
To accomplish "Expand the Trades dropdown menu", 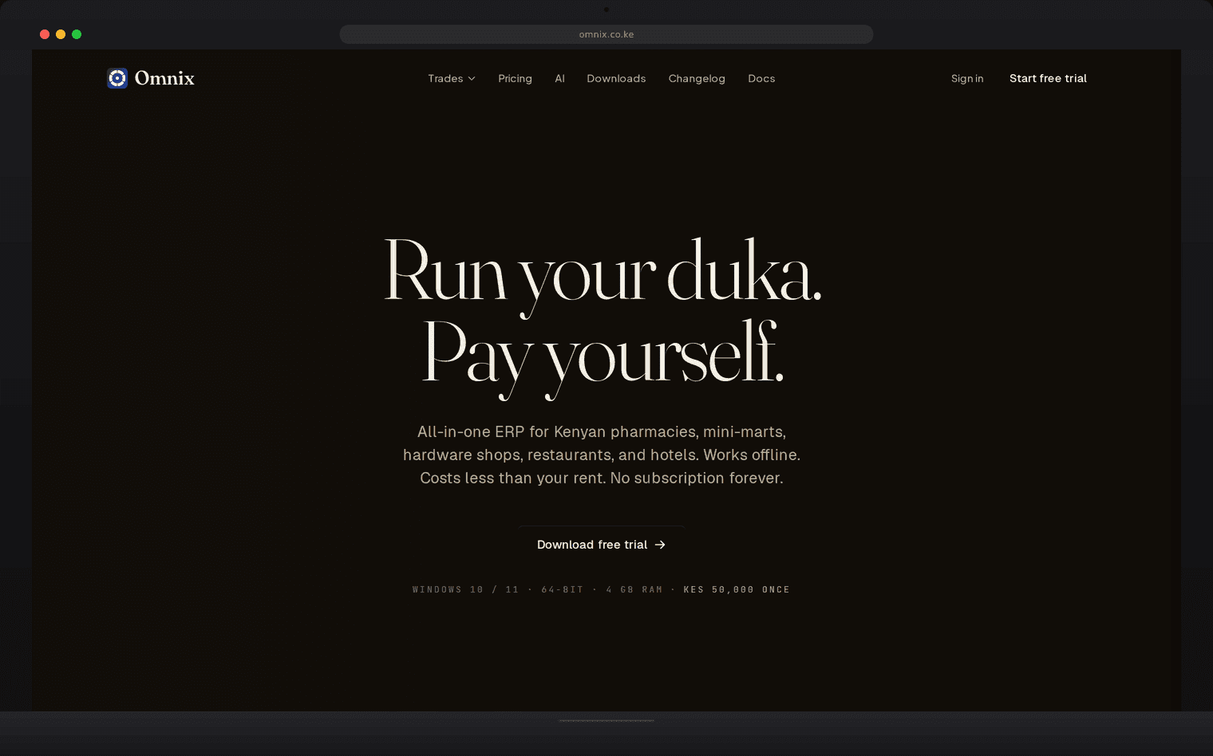I will (452, 78).
